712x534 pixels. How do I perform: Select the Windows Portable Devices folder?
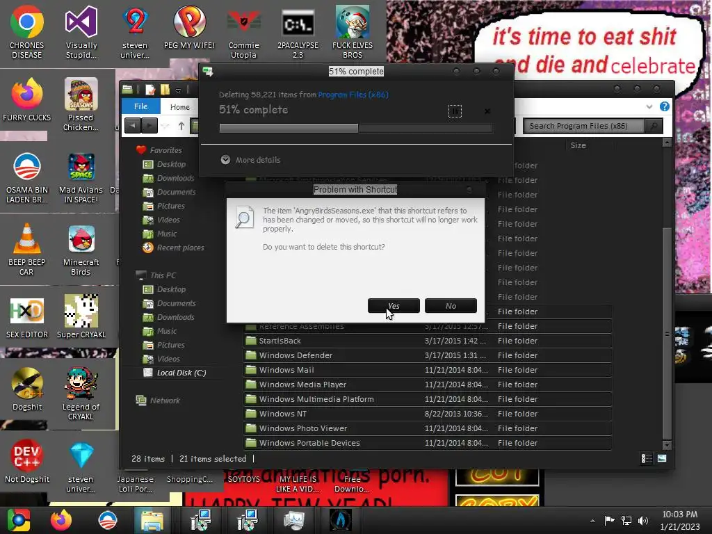[428, 443]
